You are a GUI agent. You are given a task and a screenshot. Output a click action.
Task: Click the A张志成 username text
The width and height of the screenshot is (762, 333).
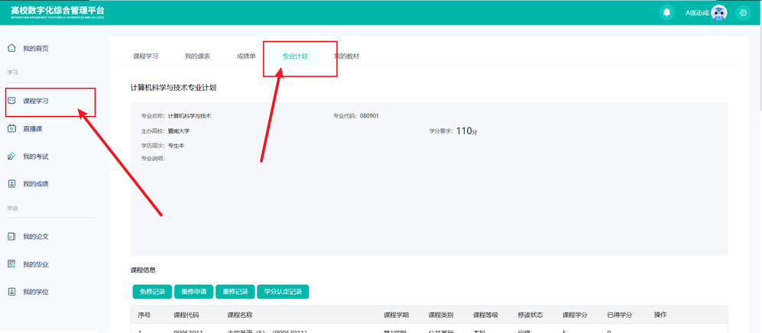[696, 12]
